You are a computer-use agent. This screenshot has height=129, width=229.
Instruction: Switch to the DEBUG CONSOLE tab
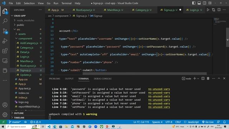click(x=103, y=79)
